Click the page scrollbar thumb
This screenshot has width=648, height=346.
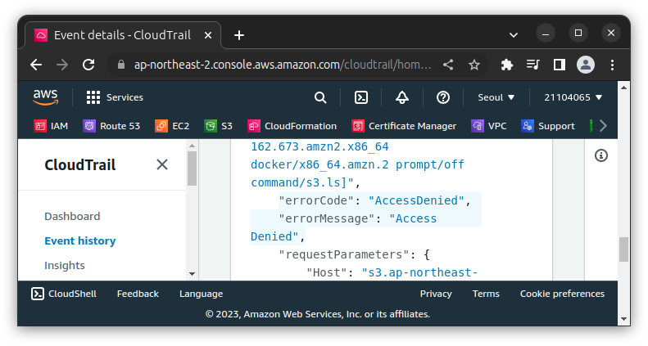623,249
